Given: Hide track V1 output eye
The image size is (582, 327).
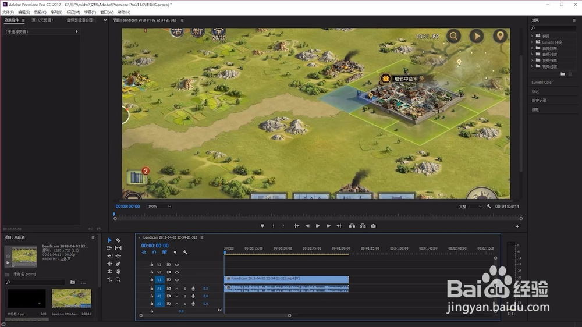Looking at the screenshot, I should tap(177, 280).
